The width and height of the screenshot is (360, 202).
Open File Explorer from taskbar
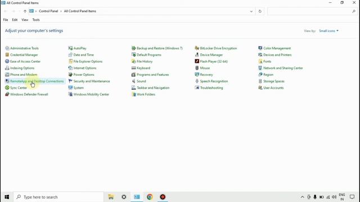click(x=111, y=197)
